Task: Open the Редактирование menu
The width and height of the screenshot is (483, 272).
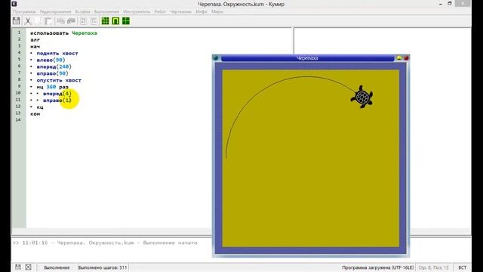Action: pos(55,12)
